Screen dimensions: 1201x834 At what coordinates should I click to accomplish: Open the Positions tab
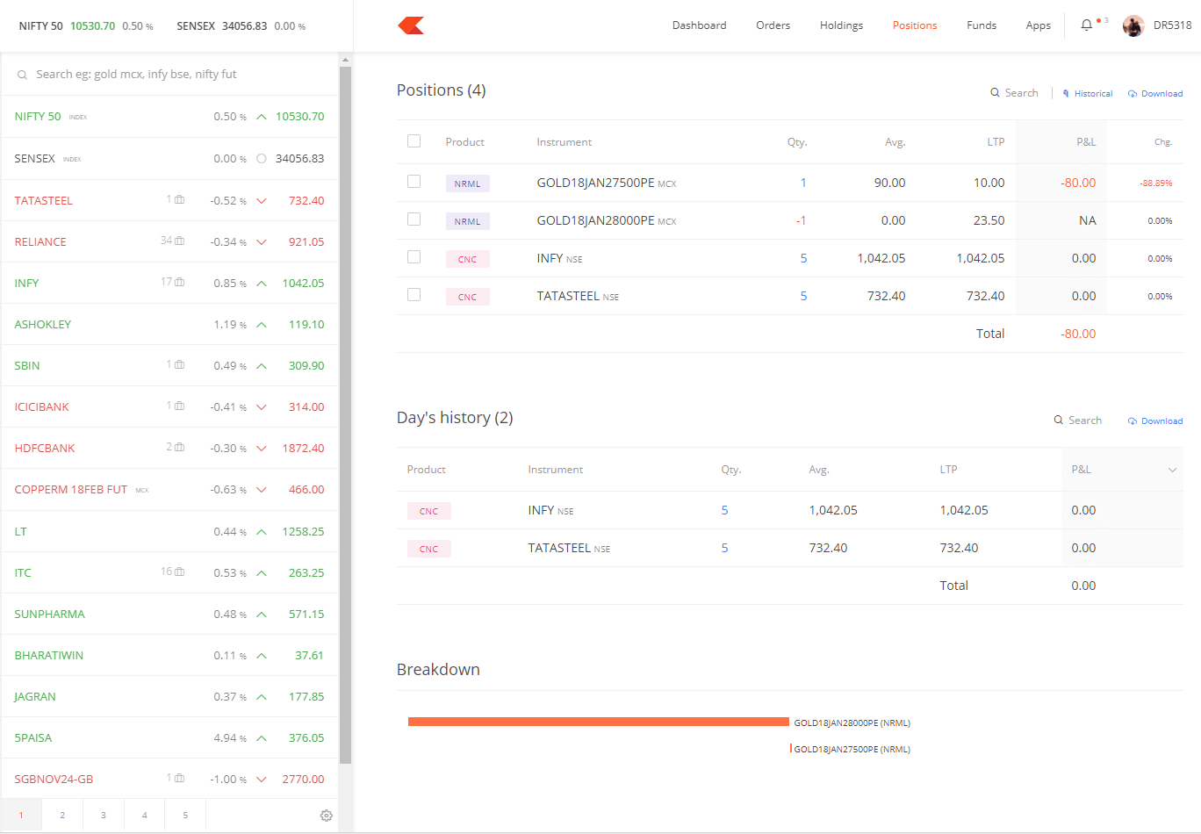coord(915,25)
